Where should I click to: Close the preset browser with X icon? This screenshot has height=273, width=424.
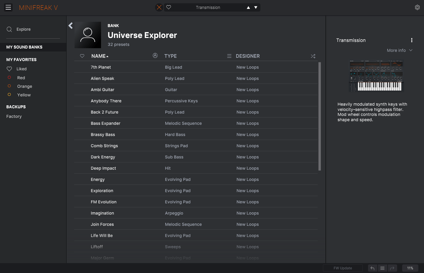pos(159,7)
